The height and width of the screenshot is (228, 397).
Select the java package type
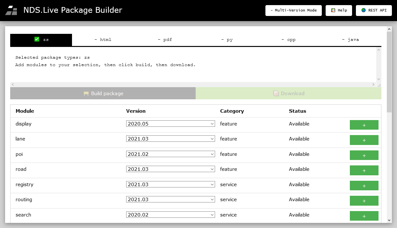[x=350, y=40]
